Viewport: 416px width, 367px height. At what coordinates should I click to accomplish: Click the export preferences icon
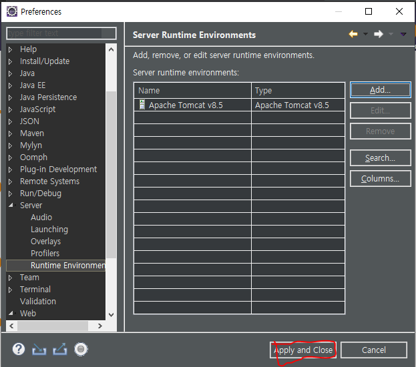coord(60,349)
